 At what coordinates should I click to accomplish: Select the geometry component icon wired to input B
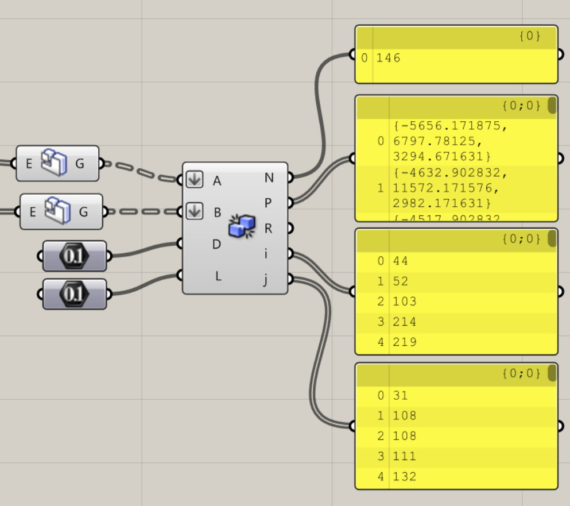click(59, 211)
